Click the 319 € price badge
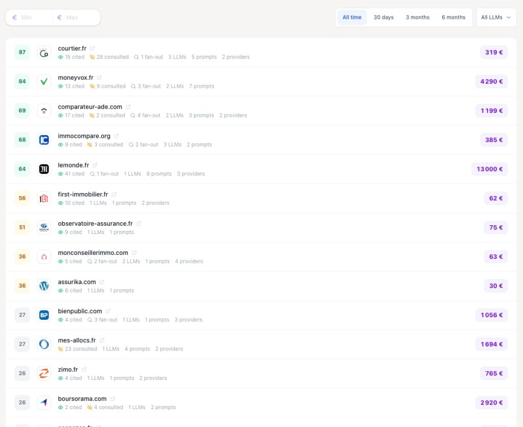Viewport: 523px width, 427px height. point(494,53)
